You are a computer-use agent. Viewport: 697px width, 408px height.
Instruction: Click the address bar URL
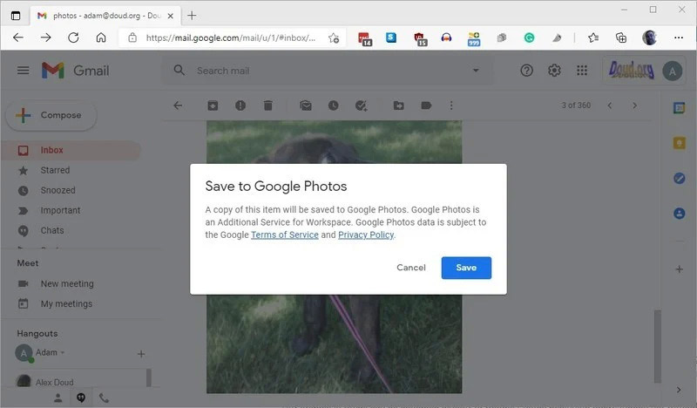point(230,37)
